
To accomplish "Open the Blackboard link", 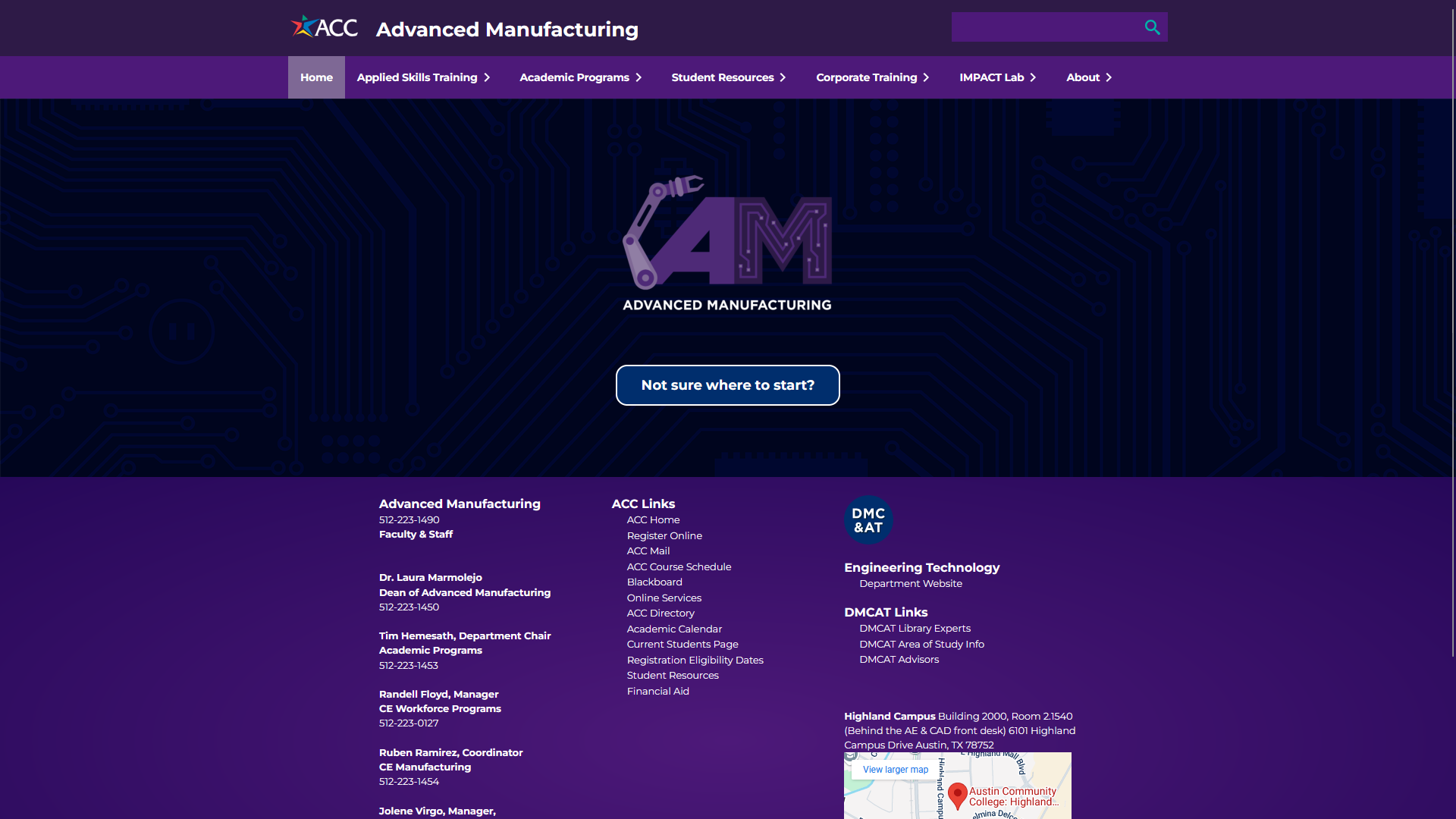I will pyautogui.click(x=654, y=582).
